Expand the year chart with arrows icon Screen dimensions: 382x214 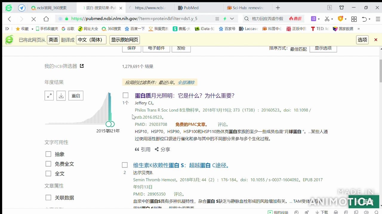(x=49, y=96)
